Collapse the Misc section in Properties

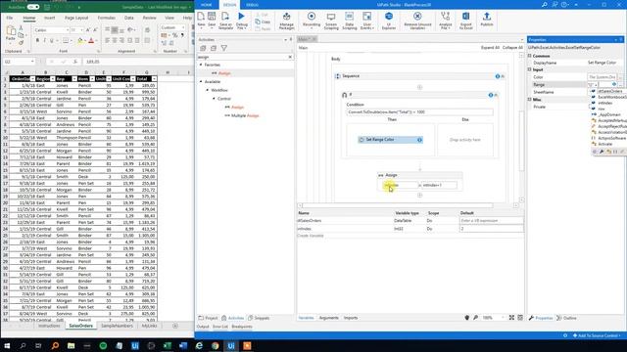tap(529, 100)
